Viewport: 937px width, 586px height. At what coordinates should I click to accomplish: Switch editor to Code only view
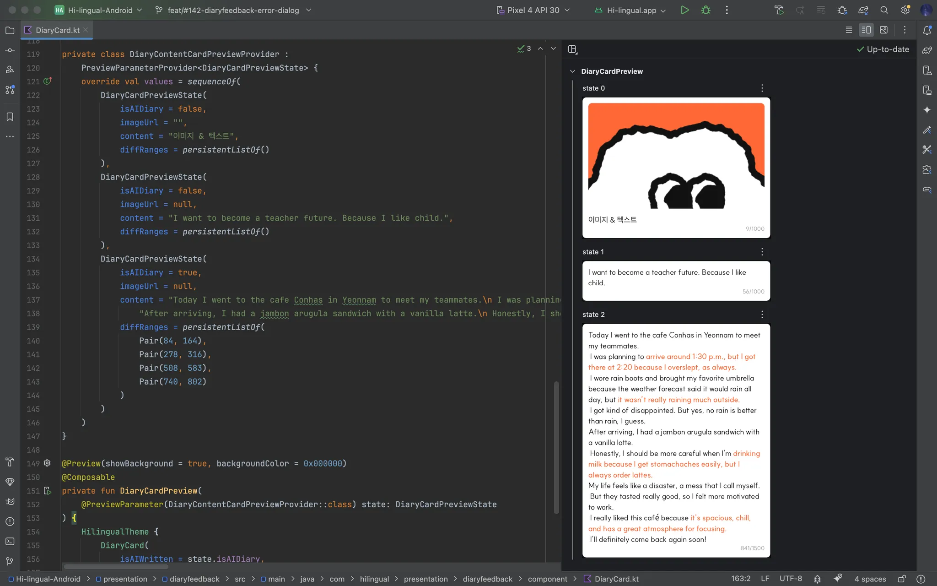click(849, 30)
